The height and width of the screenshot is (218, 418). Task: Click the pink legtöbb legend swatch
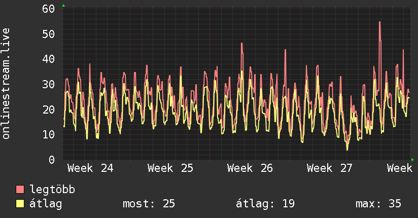(x=20, y=189)
